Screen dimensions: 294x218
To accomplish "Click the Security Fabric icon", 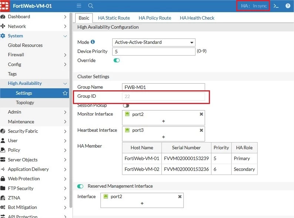I will click(3, 131).
